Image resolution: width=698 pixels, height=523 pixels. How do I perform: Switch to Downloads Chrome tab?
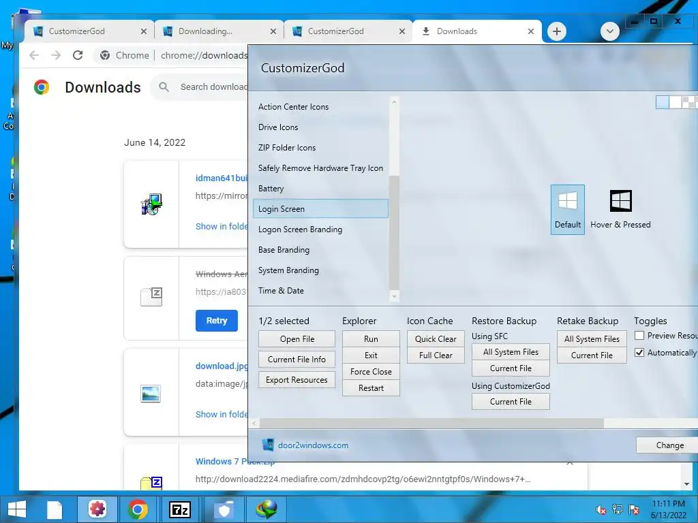click(x=476, y=31)
